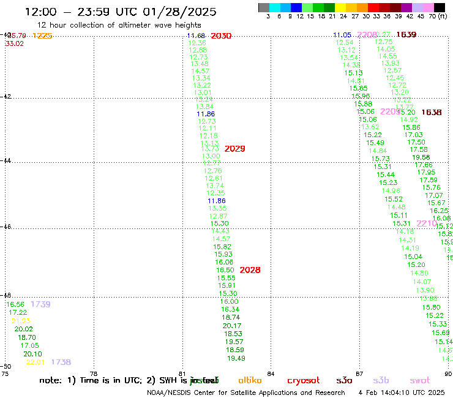
Task: Click the 12.36 wave height value
Action: pyautogui.click(x=197, y=43)
